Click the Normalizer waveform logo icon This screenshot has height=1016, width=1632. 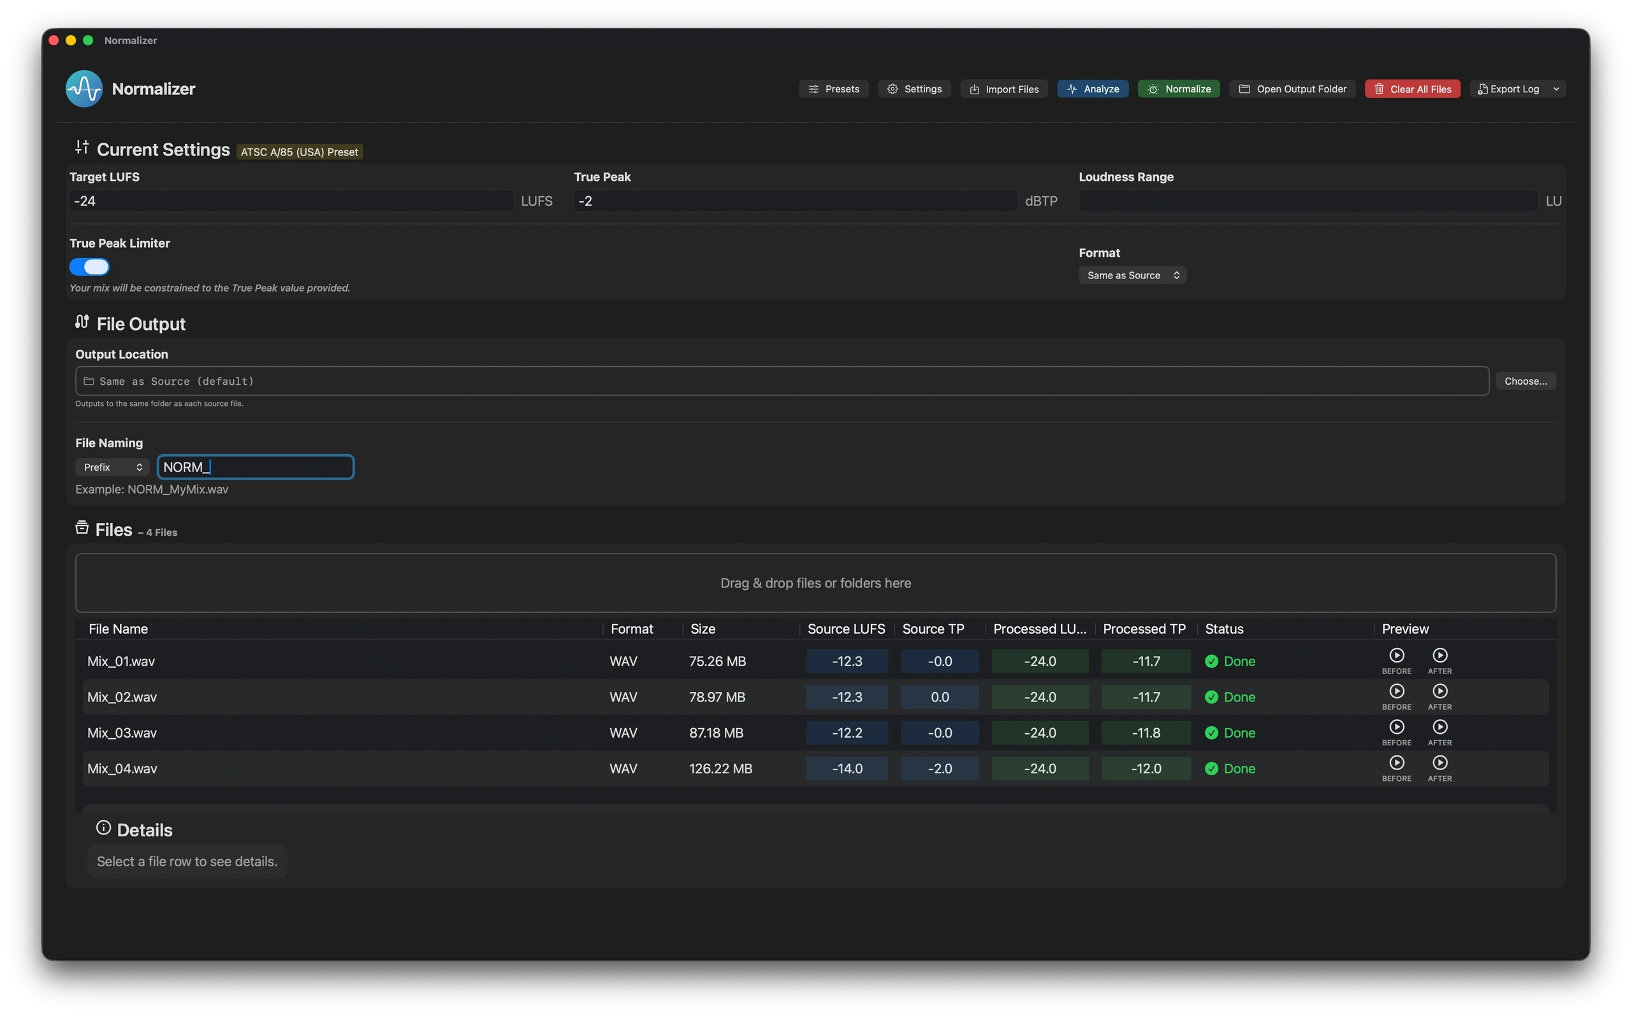(x=84, y=89)
